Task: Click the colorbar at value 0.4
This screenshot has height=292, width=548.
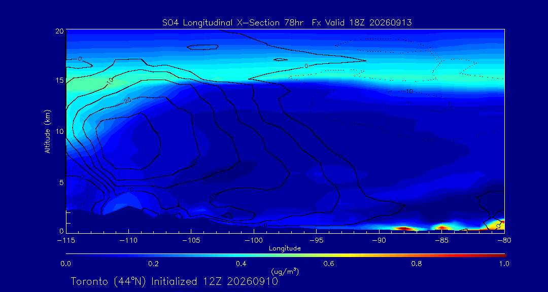Action: point(242,255)
